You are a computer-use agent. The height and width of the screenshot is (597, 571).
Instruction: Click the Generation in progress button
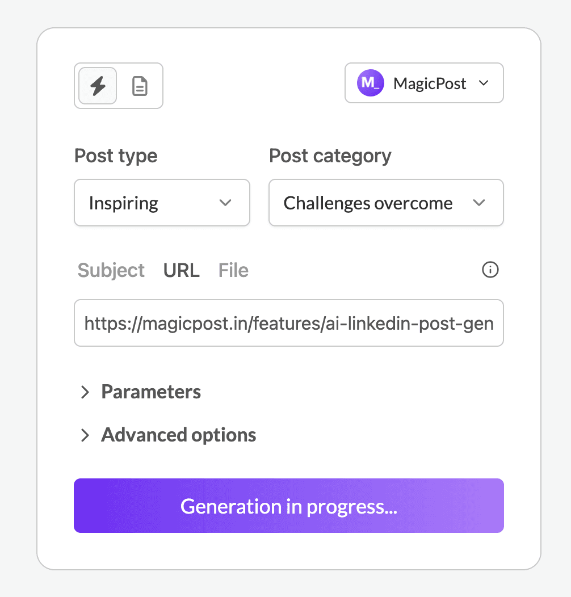pyautogui.click(x=289, y=506)
